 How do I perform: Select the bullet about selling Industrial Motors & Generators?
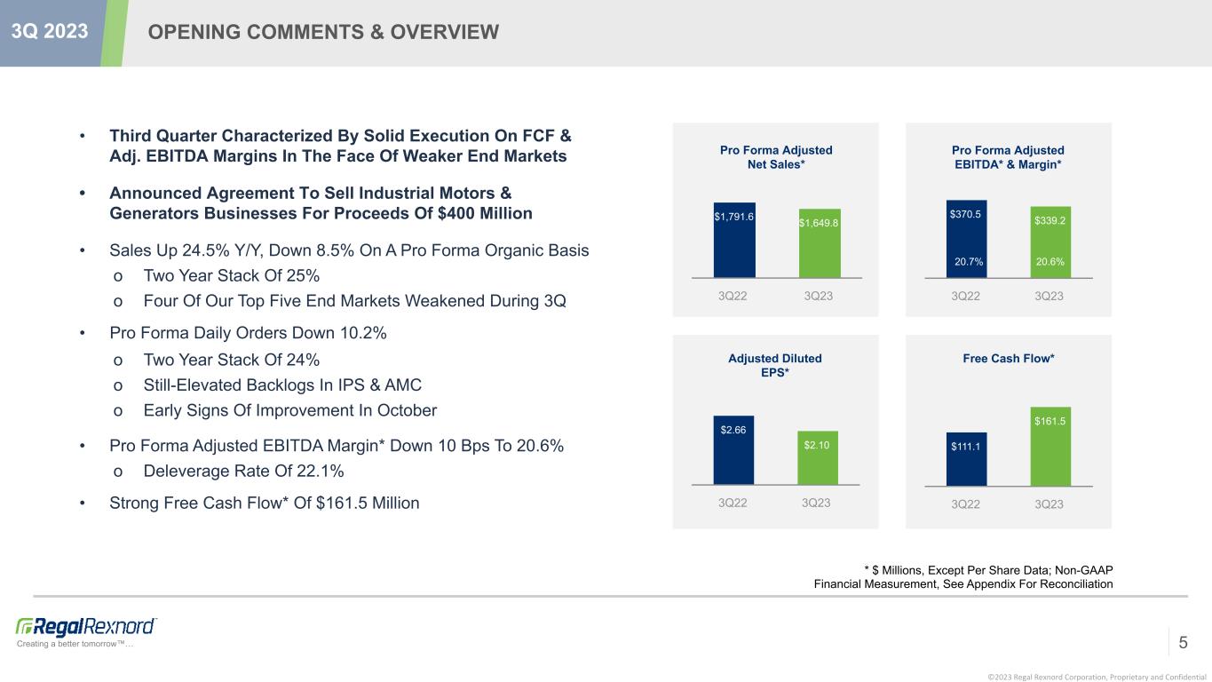pyautogui.click(x=320, y=203)
